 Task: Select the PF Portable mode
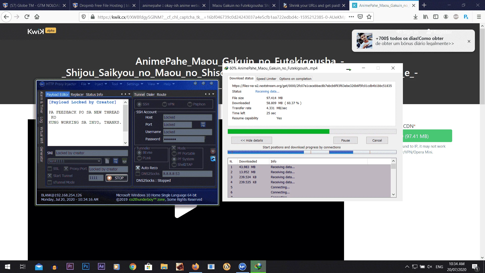174,153
